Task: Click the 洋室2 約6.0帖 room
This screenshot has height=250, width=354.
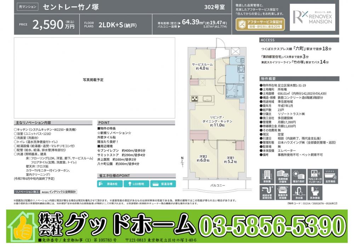Action: coord(203,159)
